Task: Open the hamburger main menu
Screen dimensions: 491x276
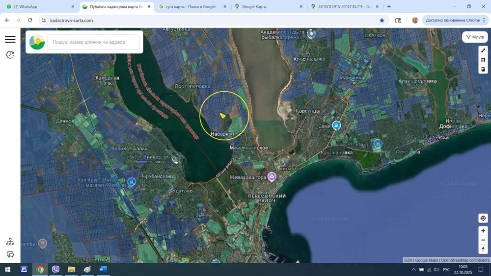Action: (x=10, y=39)
